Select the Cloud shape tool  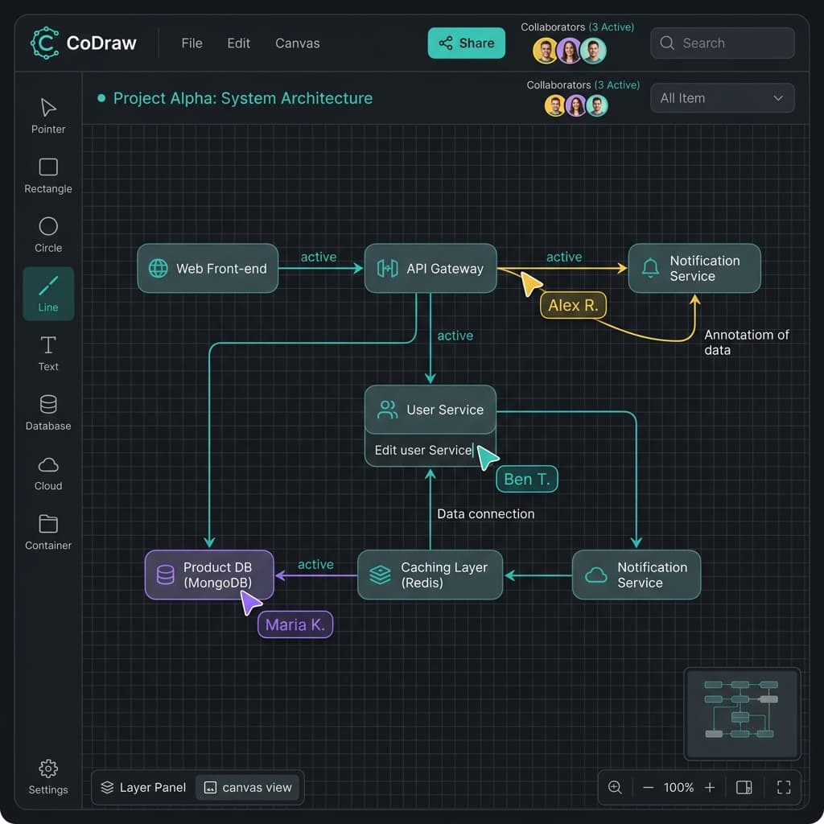[x=47, y=472]
